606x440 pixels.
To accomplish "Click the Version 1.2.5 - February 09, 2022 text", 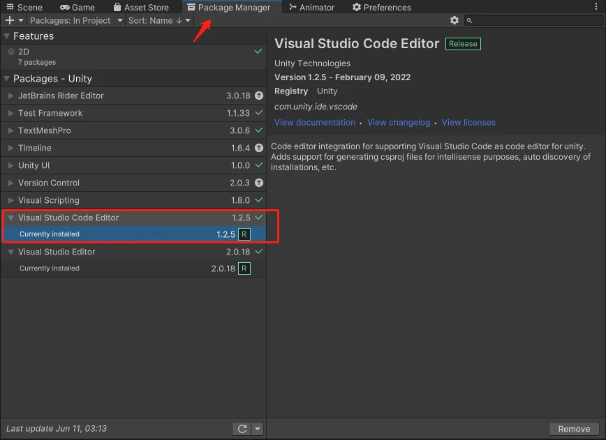I will coord(342,77).
